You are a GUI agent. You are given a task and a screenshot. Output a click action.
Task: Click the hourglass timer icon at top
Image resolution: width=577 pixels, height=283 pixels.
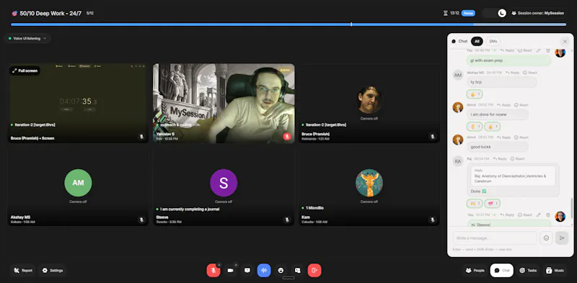point(446,13)
